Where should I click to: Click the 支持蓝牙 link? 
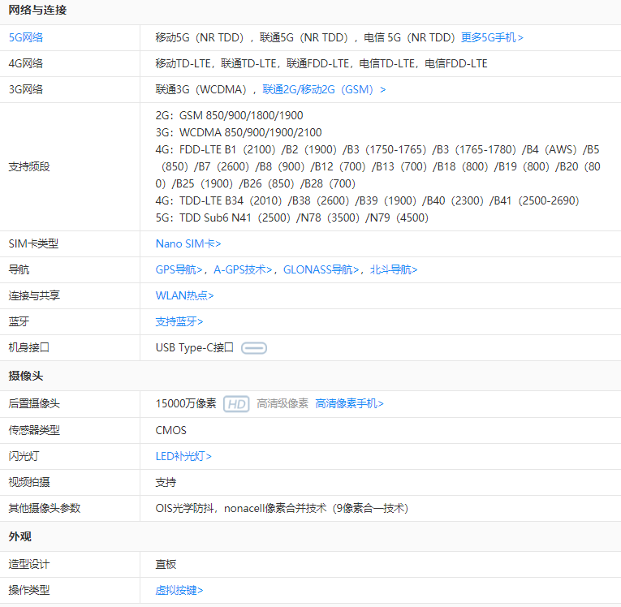tap(179, 321)
